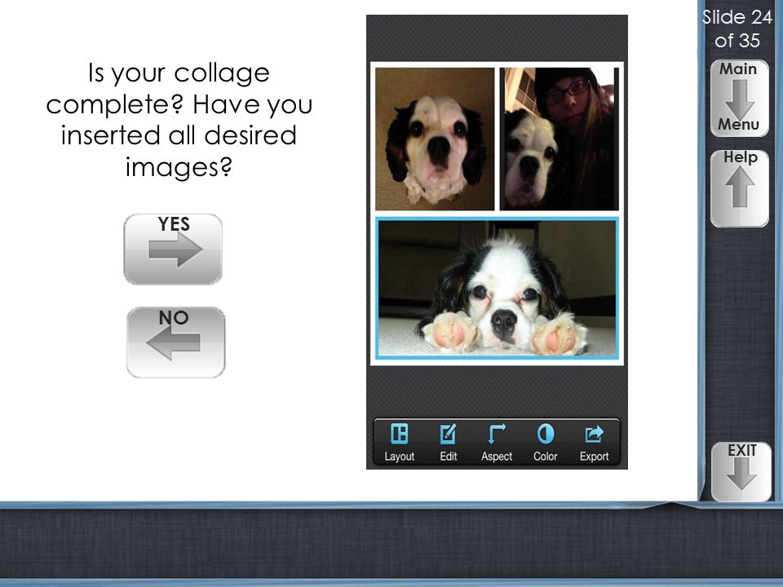Go to the Main Menu
Viewport: 783px width, 587px height.
coord(739,99)
